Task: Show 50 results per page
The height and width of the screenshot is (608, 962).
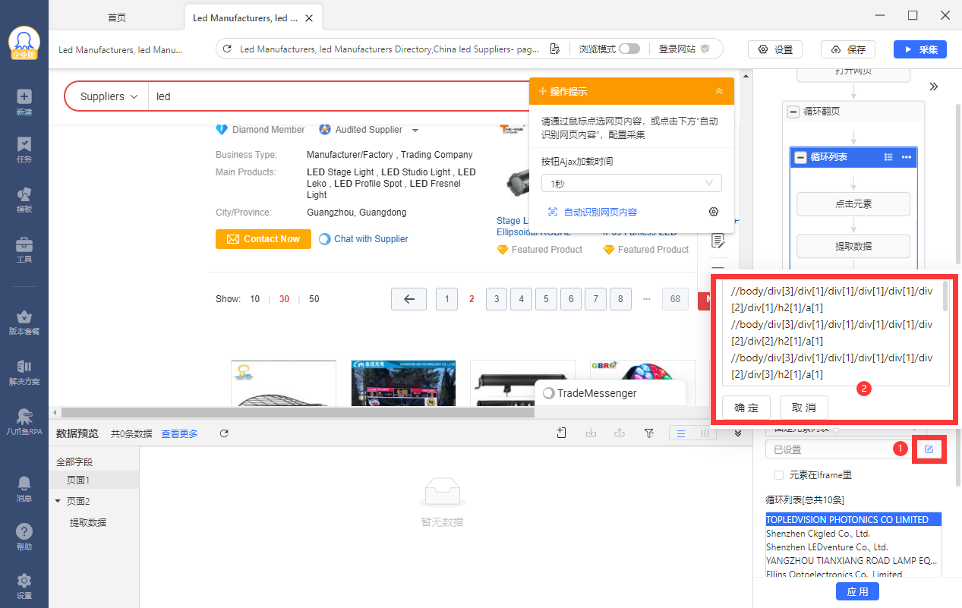Action: click(x=314, y=299)
